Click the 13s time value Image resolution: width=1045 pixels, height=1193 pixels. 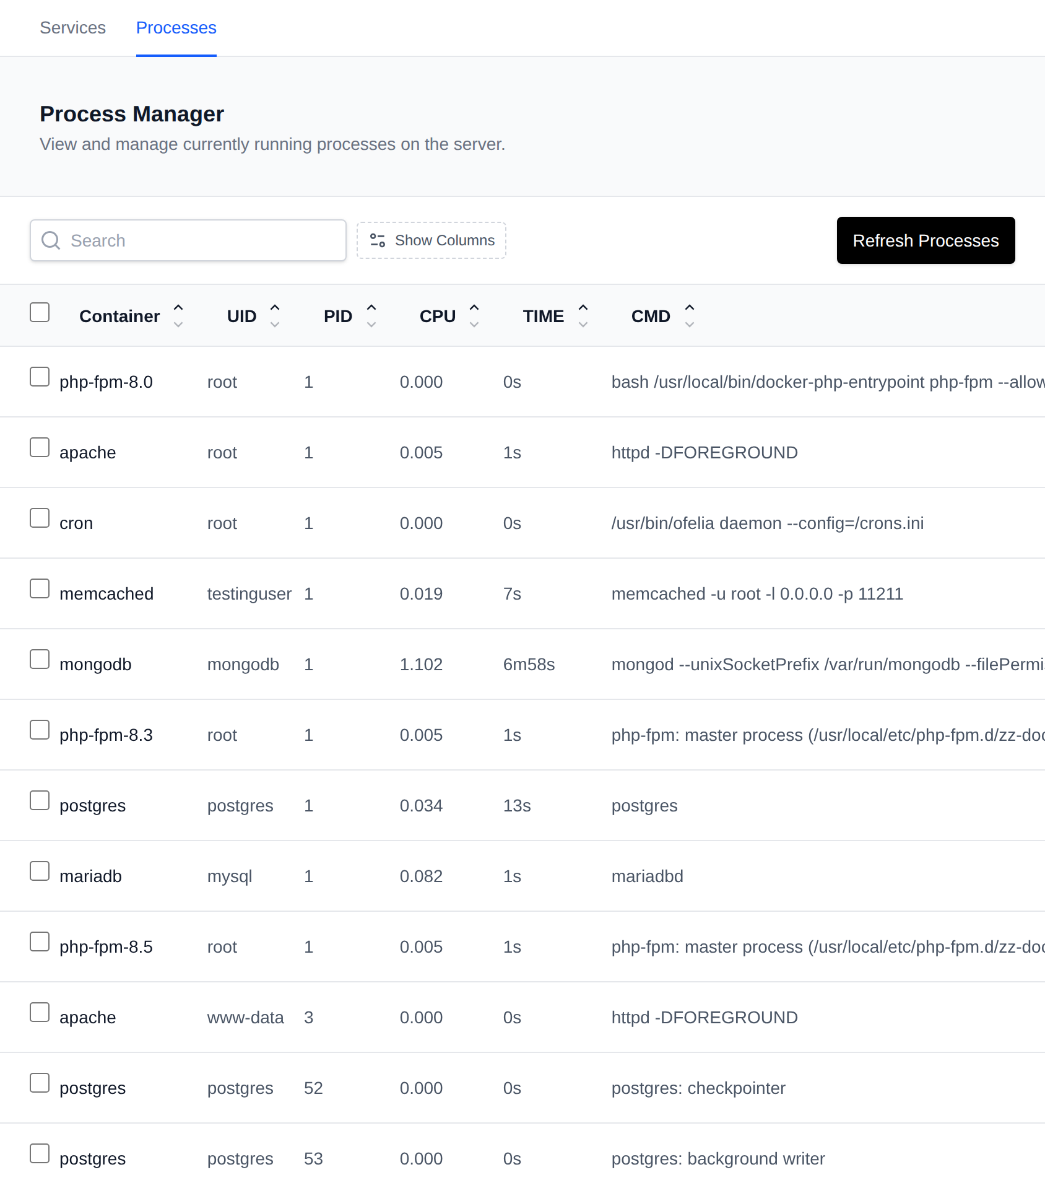[517, 806]
